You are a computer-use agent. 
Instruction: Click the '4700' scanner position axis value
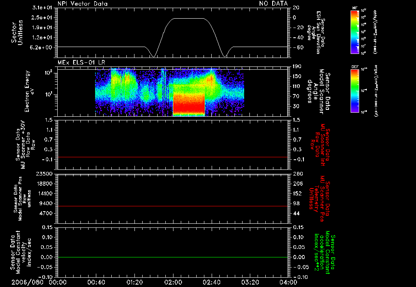point(46,213)
